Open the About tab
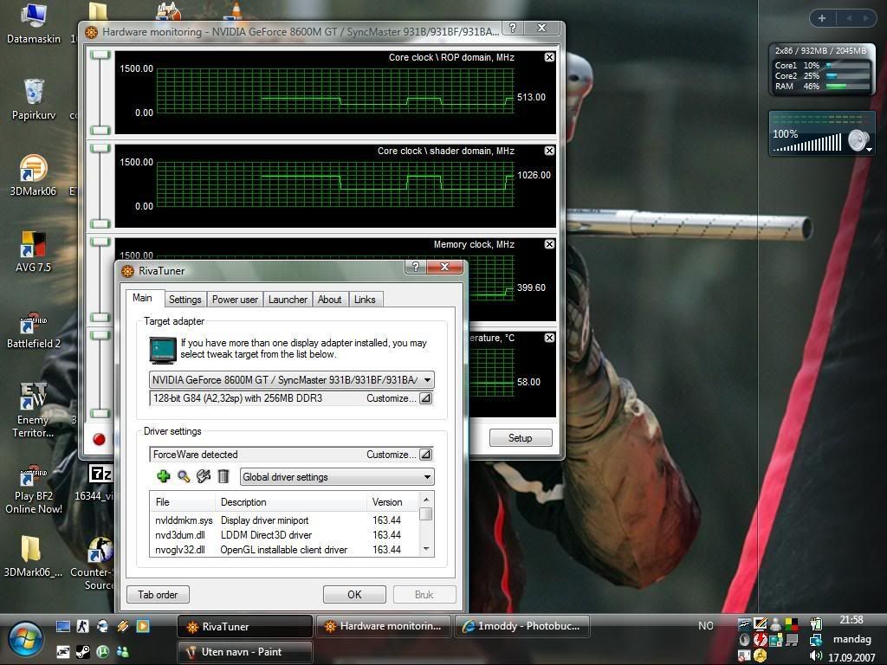The width and height of the screenshot is (887, 665). 329,299
